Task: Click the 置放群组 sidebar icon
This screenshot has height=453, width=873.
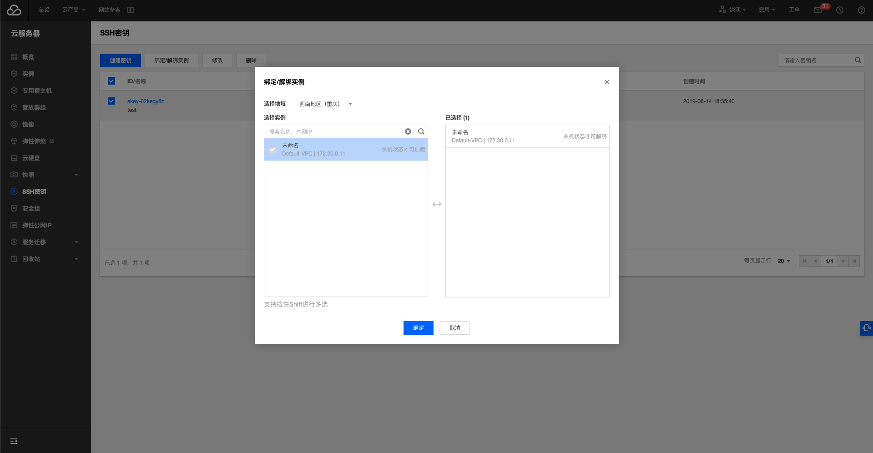Action: 14,107
